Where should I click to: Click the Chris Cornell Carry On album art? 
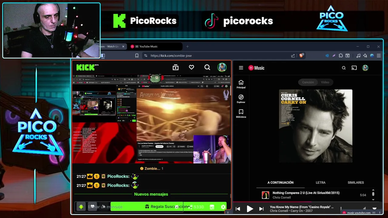316,126
